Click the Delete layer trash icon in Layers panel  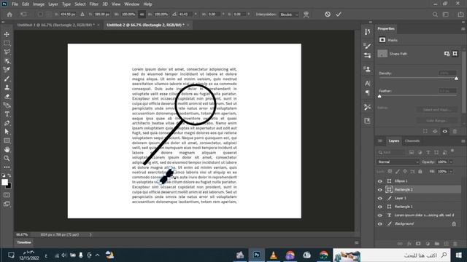pyautogui.click(x=455, y=244)
